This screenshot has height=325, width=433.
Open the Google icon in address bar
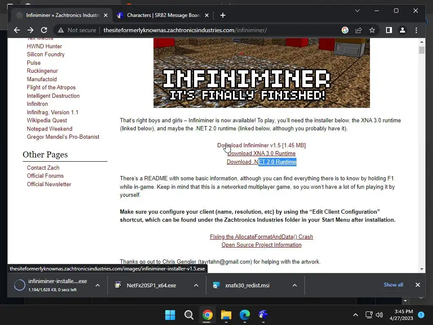(x=345, y=30)
